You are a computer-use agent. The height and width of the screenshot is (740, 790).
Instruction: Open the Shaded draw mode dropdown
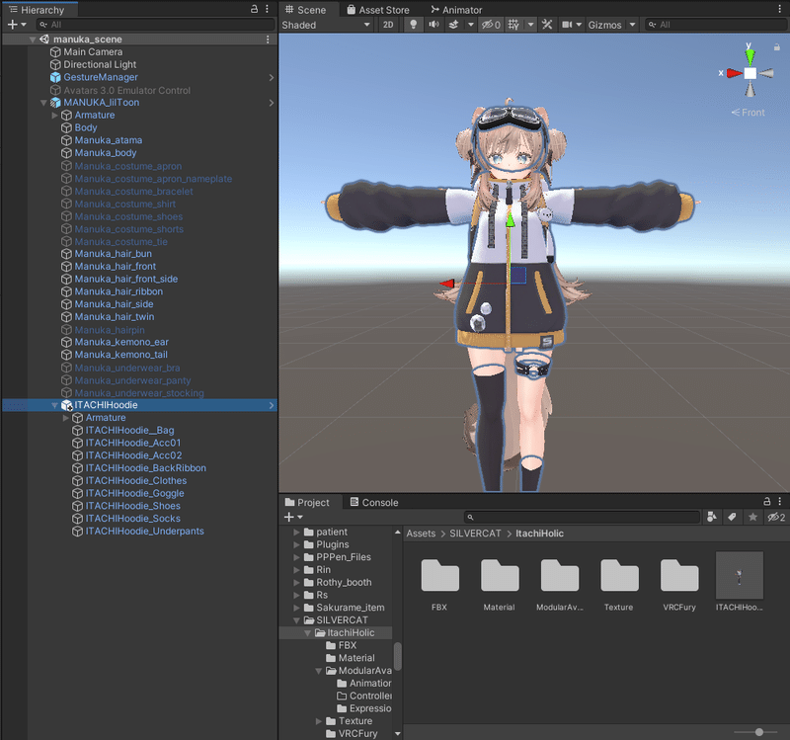click(x=327, y=25)
